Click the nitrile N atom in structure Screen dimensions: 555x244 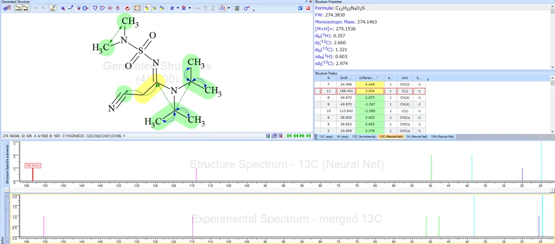[x=112, y=109]
